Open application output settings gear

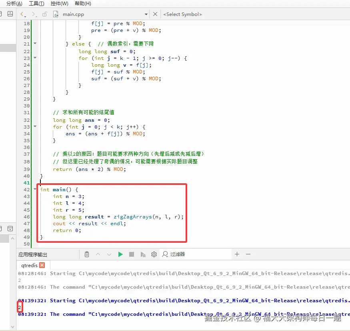(154, 254)
